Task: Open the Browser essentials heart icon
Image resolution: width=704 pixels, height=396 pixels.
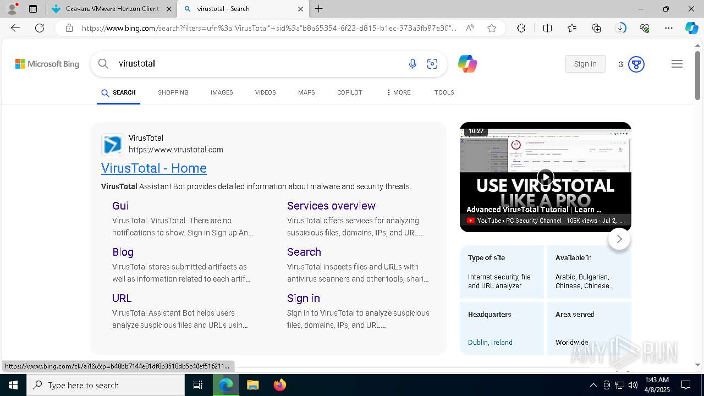Action: (645, 28)
